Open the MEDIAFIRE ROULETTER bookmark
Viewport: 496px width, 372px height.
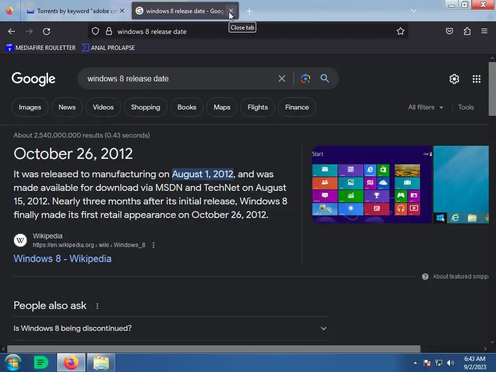(x=41, y=48)
